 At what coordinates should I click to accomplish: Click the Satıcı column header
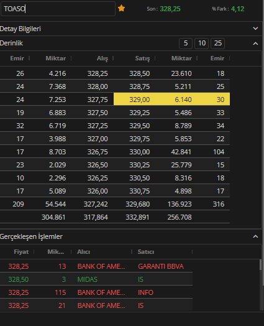[146, 252]
